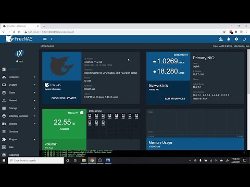Open Windows notification center icon
The image size is (250, 187).
click(x=245, y=161)
